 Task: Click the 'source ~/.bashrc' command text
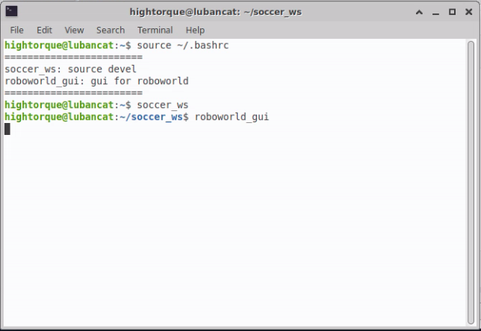click(183, 45)
